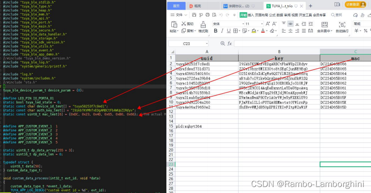Toggle Bold formatting
This screenshot has width=371, height=193.
point(215,31)
